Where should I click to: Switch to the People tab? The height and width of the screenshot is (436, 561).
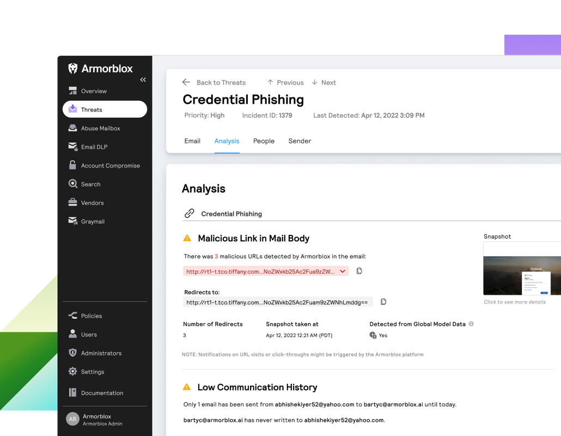pyautogui.click(x=264, y=141)
